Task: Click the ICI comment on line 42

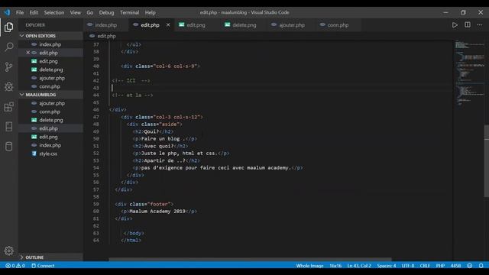Action: [131, 81]
